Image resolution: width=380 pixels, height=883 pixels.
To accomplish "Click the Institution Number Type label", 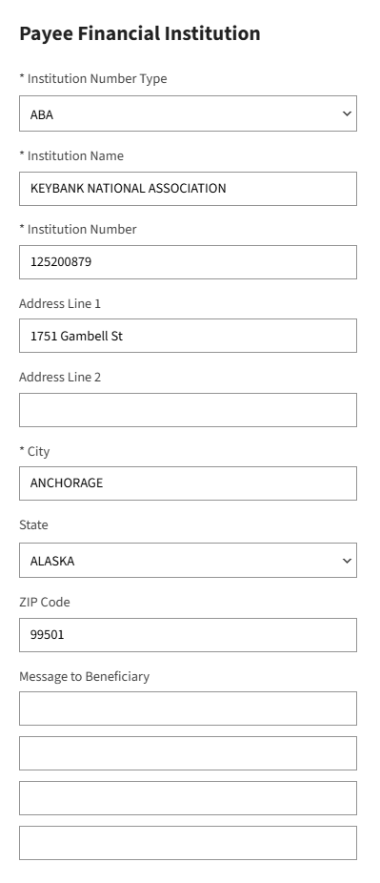I will point(93,79).
